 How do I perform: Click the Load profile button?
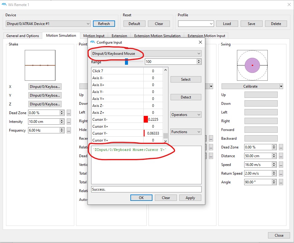[x=227, y=24]
